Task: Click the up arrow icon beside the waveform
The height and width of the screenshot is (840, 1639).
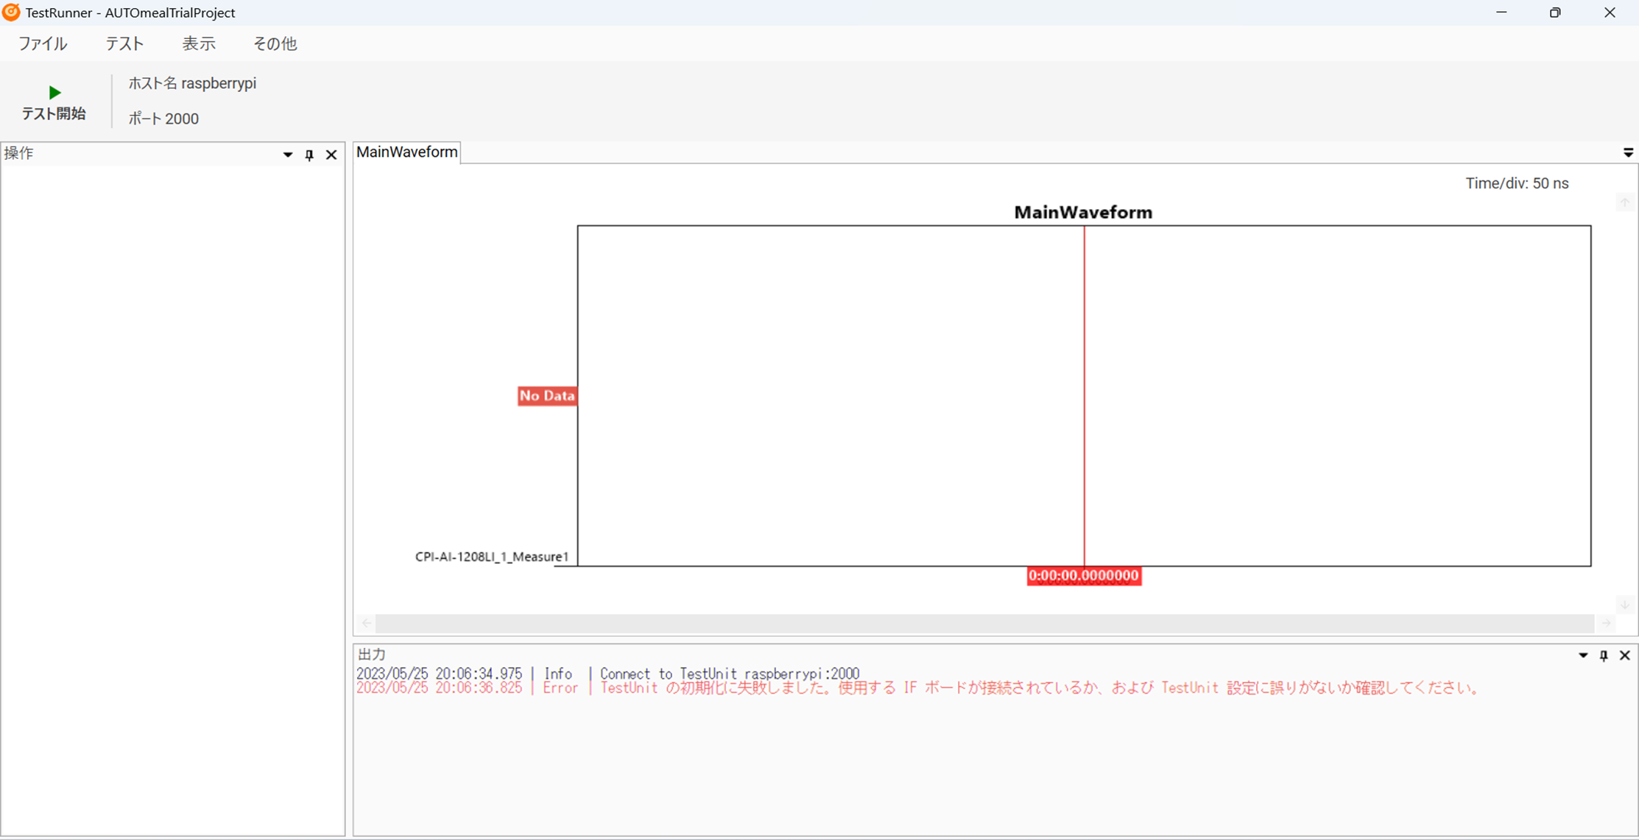Action: 1625,202
